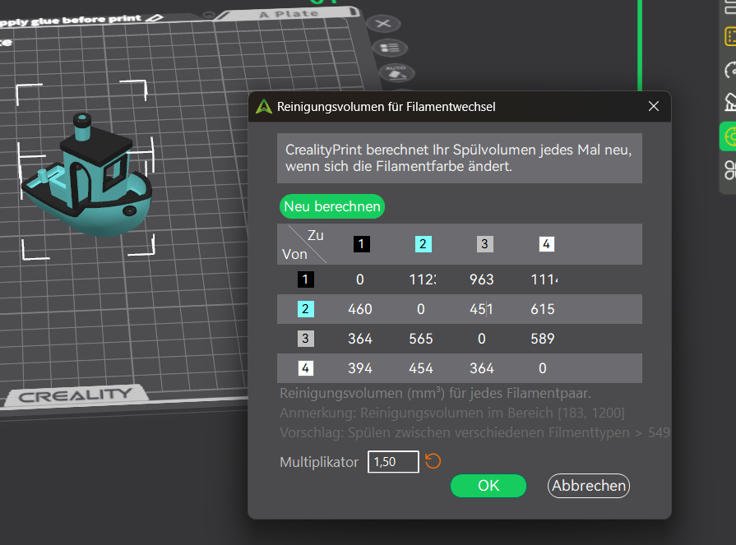Select the cell with value 963
This screenshot has height=545, width=736.
point(482,279)
